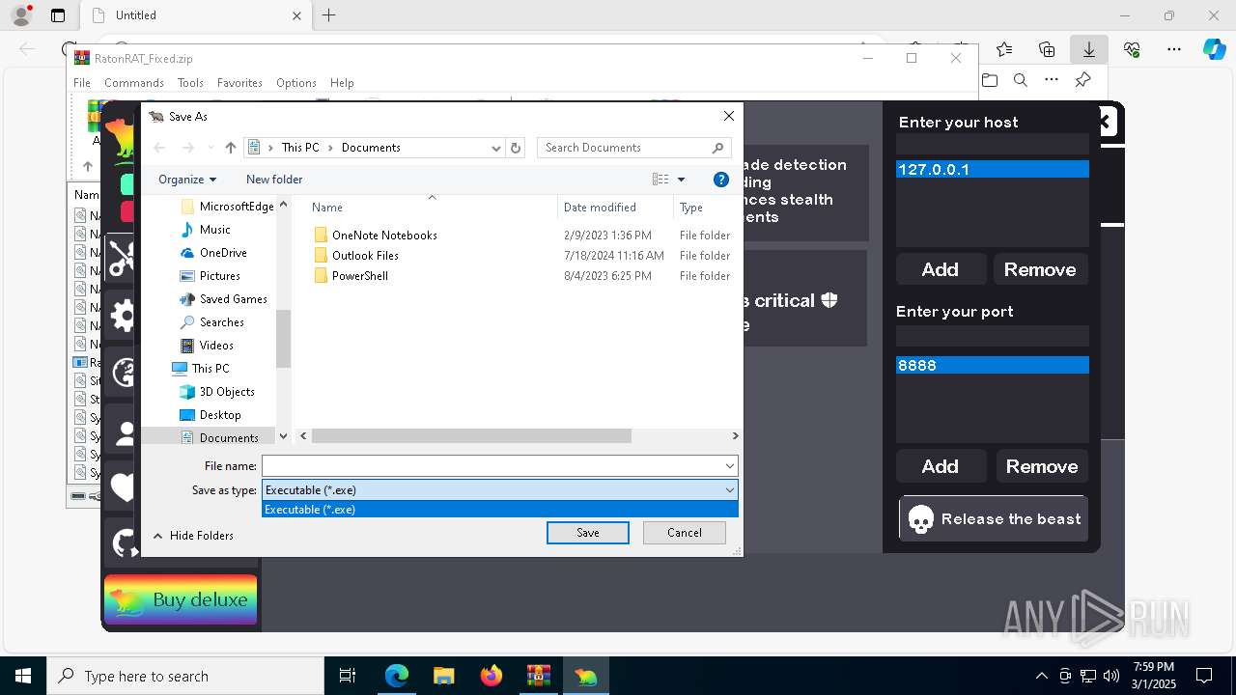Open the view options dropdown arrow
This screenshot has width=1236, height=695.
(x=681, y=180)
